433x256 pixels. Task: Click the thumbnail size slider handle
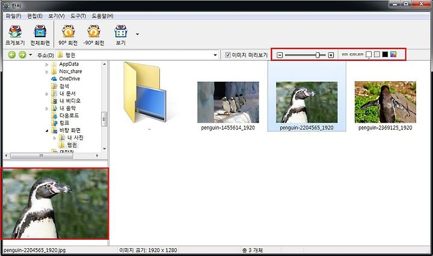[x=318, y=55]
